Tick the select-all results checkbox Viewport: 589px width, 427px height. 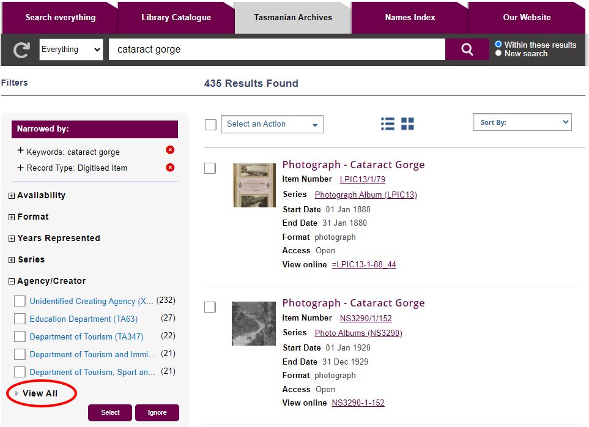210,124
